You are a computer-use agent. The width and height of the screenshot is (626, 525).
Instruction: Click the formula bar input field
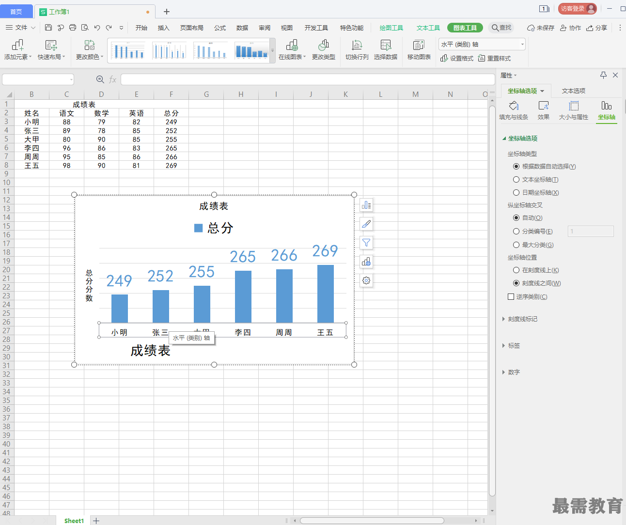point(308,79)
